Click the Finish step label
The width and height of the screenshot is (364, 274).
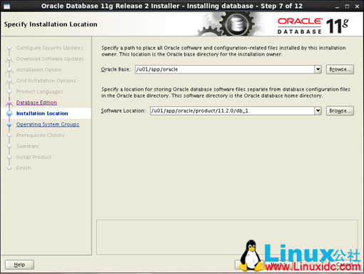[x=24, y=168]
